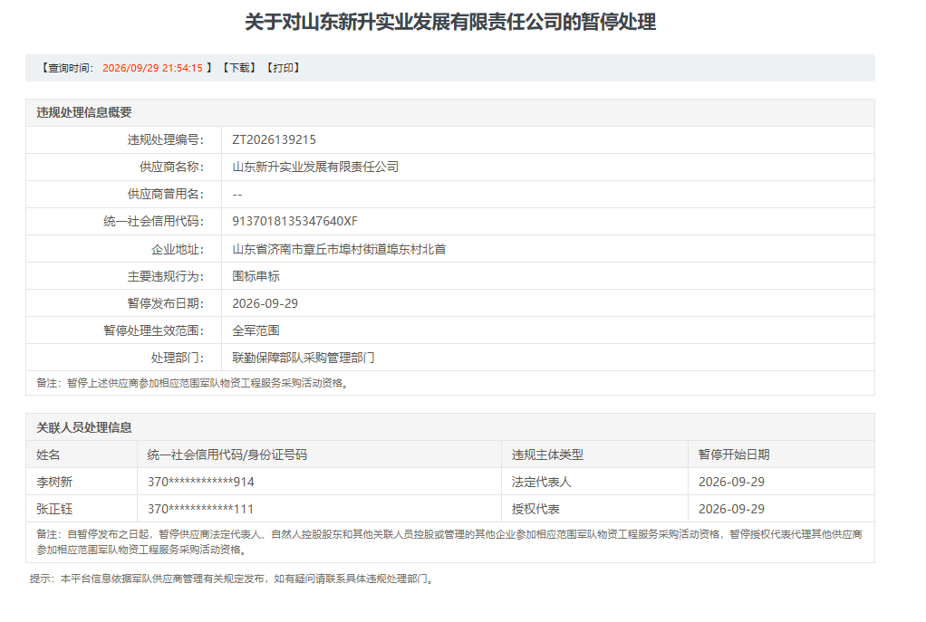Select the row for 李树新
926x622 pixels.
(450, 482)
